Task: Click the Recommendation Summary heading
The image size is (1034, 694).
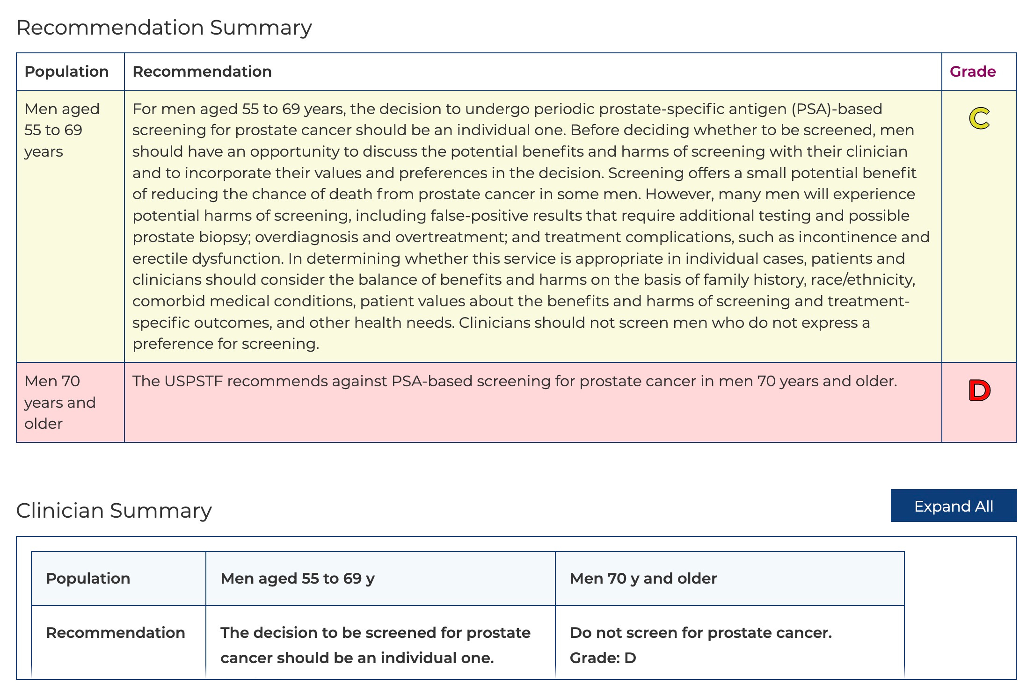Action: click(x=164, y=28)
